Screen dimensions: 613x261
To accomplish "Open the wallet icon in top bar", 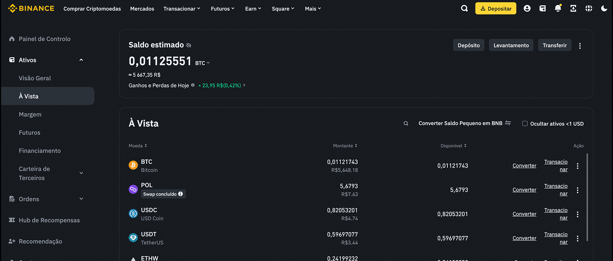I will click(x=543, y=8).
